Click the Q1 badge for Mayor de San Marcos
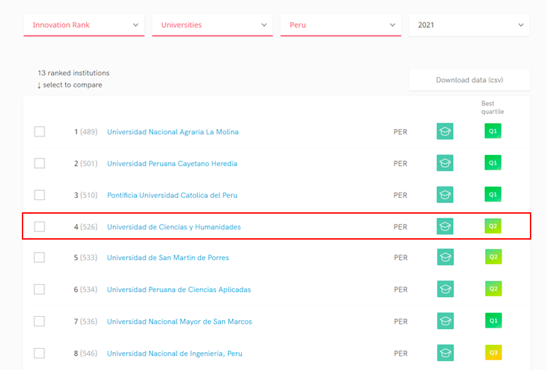 (x=493, y=321)
